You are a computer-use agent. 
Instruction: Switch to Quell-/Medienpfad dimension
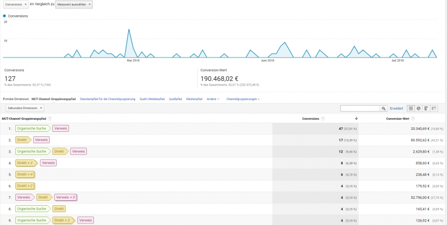point(152,99)
